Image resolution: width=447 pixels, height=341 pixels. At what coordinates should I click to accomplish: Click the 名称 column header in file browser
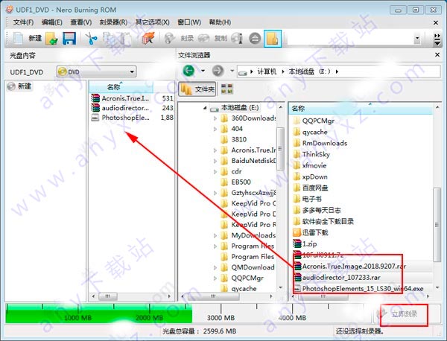tap(361, 109)
